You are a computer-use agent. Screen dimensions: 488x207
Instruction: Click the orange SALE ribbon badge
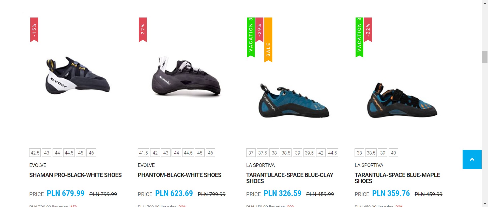[268, 40]
